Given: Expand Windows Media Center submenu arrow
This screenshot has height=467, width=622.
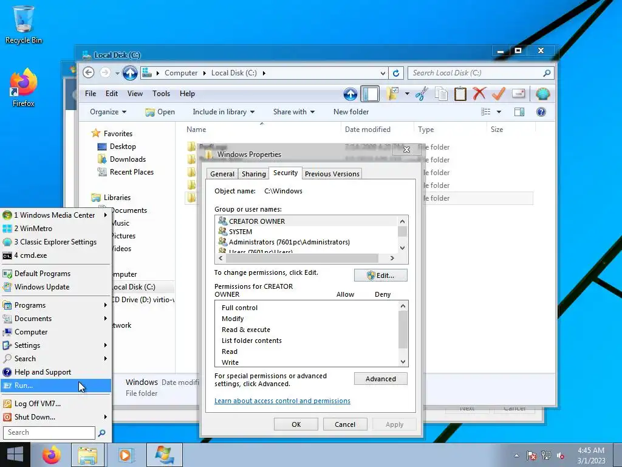Looking at the screenshot, I should (x=106, y=215).
